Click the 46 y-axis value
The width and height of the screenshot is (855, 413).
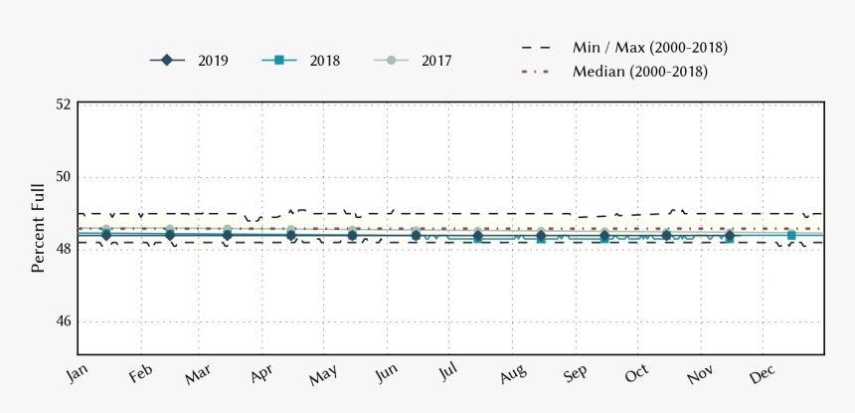[65, 321]
